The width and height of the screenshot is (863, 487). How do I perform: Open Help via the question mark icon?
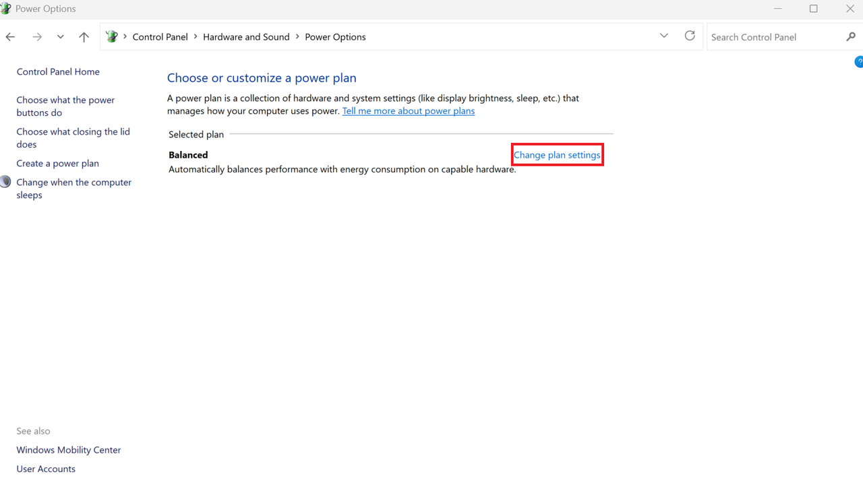[x=859, y=61]
